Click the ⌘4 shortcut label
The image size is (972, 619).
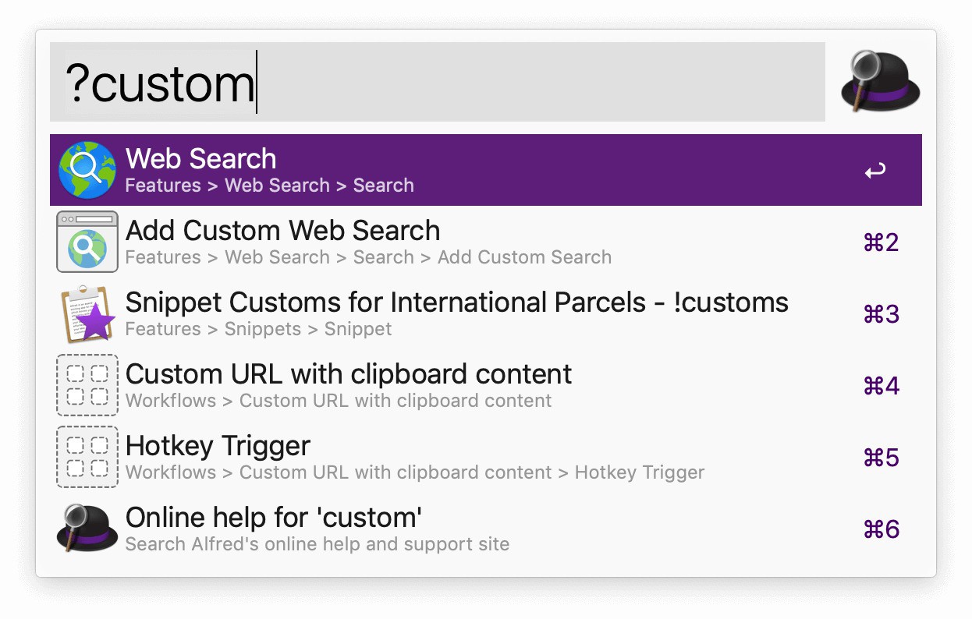pos(882,386)
